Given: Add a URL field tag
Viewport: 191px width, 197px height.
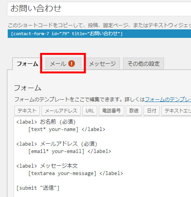Looking at the screenshot, I should click(90, 110).
